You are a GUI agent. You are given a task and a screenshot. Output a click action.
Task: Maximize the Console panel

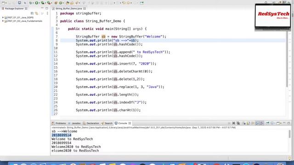(x=289, y=123)
